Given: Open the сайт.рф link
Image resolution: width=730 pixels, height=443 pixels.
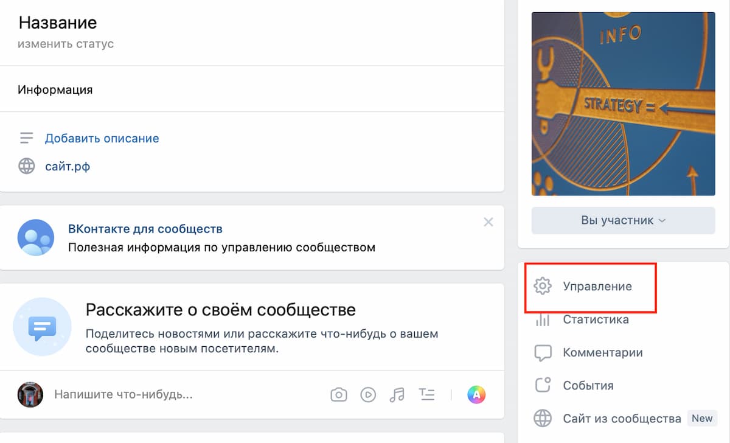Looking at the screenshot, I should 67,166.
